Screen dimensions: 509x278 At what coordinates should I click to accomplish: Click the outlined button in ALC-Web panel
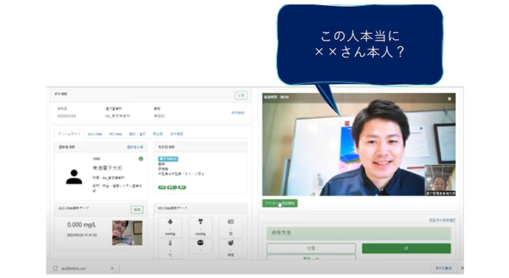[137, 209]
